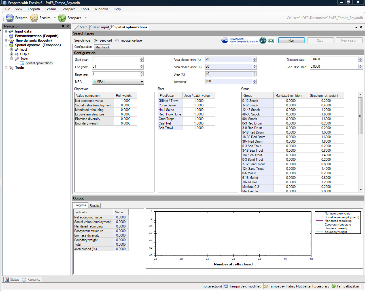Viewport: 365px width, 292px height.
Task: Collapse the Spatial dynamic (Ecospace) node
Action: [x=6, y=45]
